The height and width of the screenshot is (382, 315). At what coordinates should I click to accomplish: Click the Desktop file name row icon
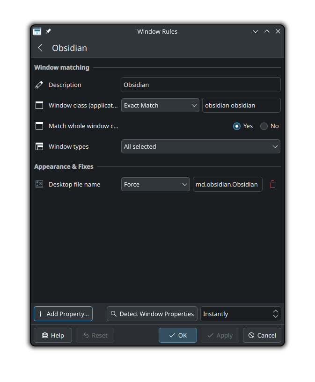tap(39, 184)
